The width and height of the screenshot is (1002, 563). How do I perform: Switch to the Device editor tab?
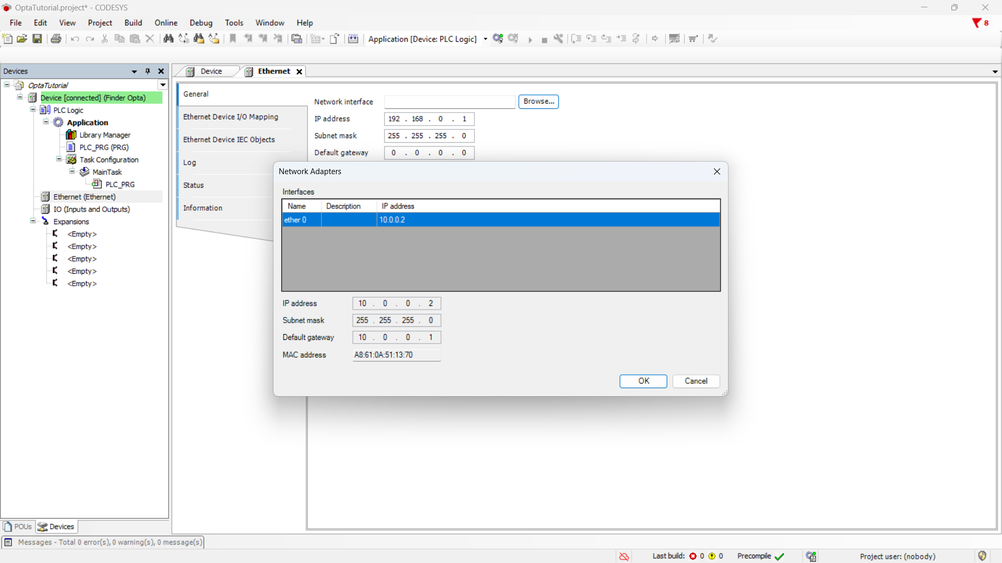pos(211,71)
